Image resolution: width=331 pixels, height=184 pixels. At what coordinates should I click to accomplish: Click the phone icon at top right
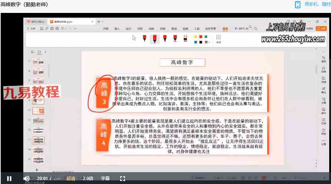298,4
